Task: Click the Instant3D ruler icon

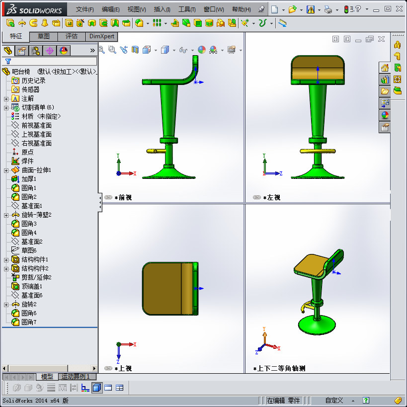Action: (282, 23)
